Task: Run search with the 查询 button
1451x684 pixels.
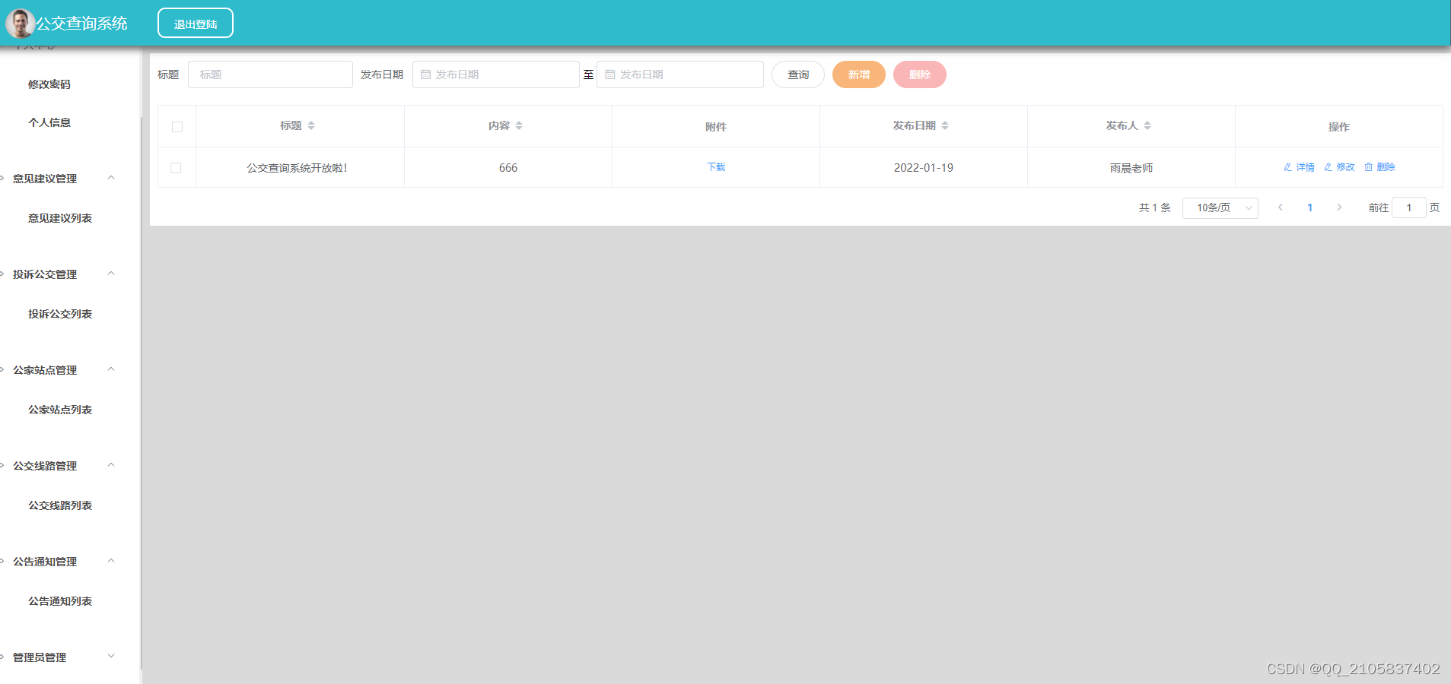Action: [798, 74]
